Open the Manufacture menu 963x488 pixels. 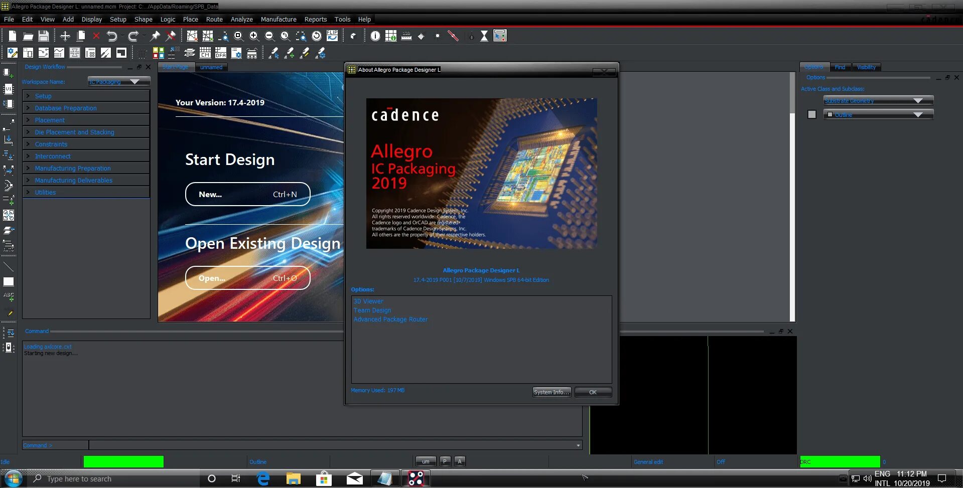tap(279, 19)
